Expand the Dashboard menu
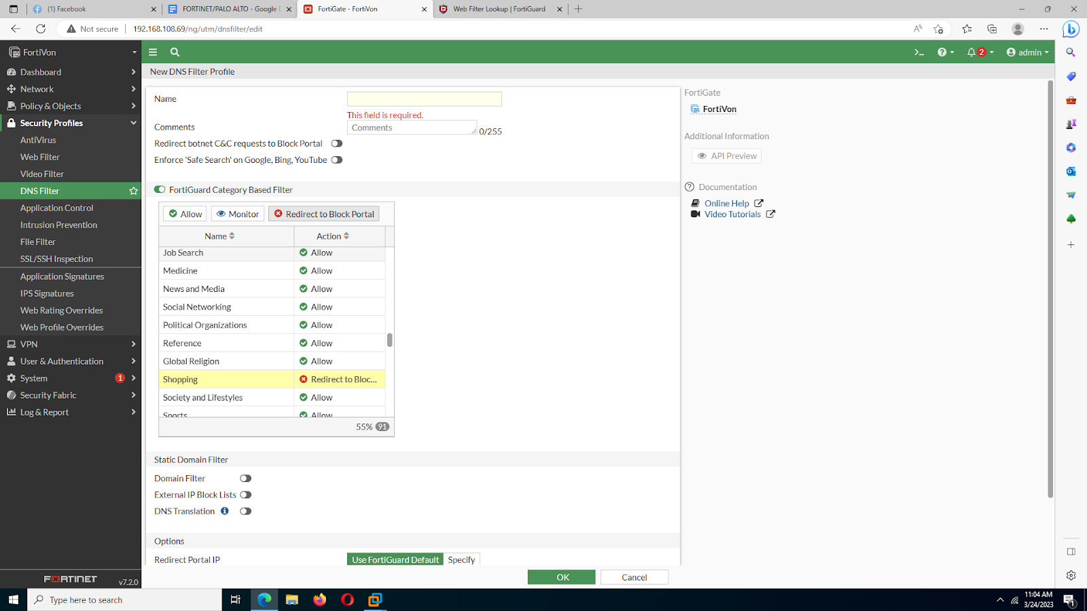The height and width of the screenshot is (611, 1087). tap(71, 72)
